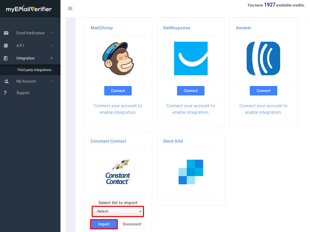
Task: Collapse the Integration menu chevron
Action: (x=52, y=58)
